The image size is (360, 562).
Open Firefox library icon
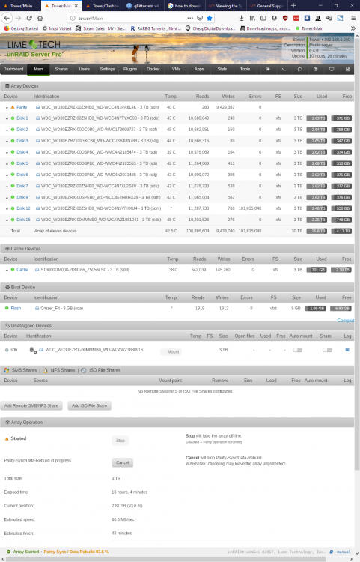click(252, 18)
